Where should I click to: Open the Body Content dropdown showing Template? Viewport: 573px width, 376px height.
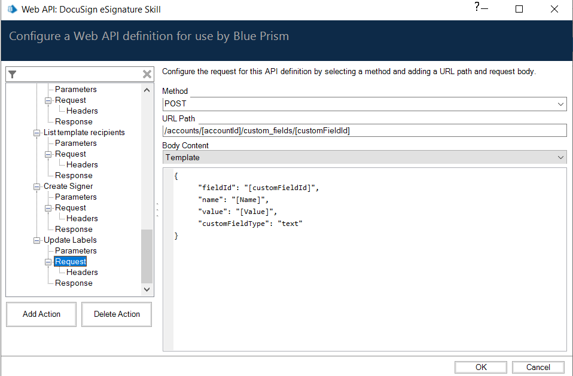[560, 157]
